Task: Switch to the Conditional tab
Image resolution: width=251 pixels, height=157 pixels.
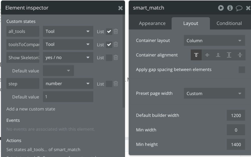Action: 229,23
